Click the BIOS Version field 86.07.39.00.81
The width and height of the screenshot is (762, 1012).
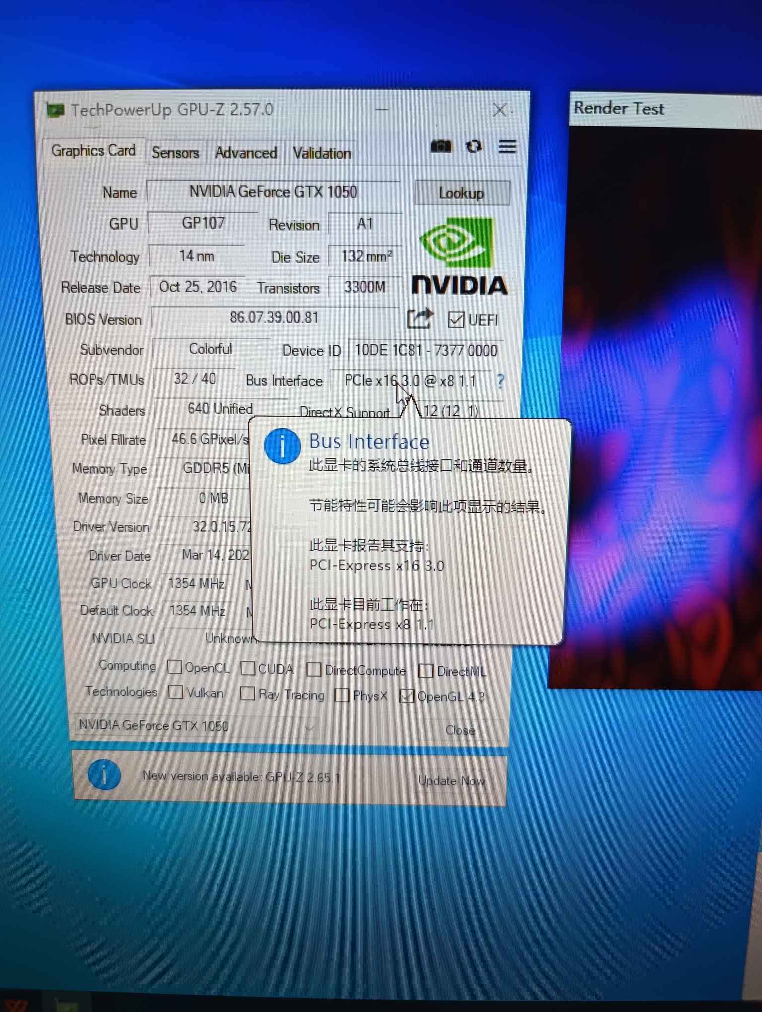tap(274, 317)
